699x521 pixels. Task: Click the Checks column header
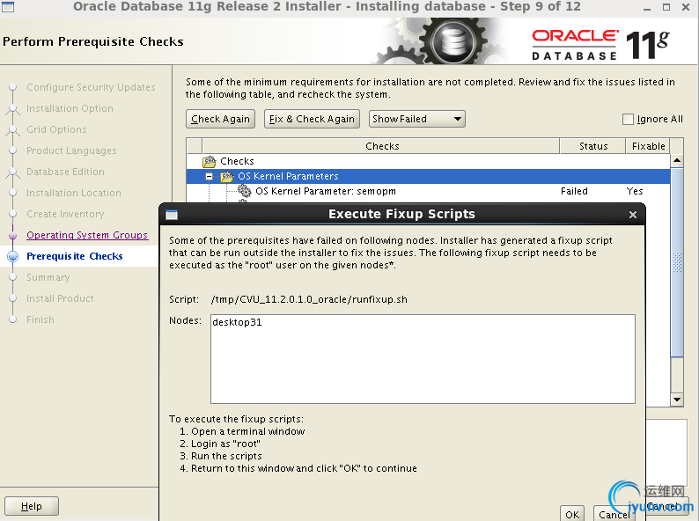pyautogui.click(x=381, y=146)
